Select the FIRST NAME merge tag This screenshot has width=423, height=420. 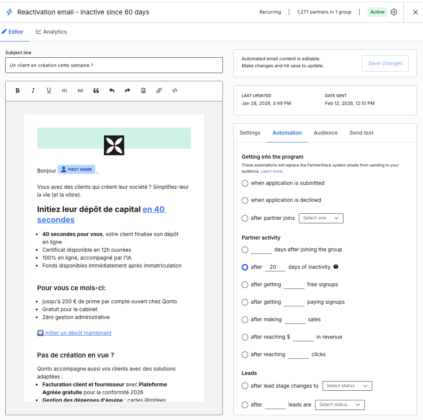pos(76,170)
